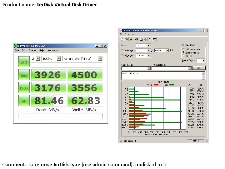Toggle the Direct I/O checkbox
This screenshot has width=225, height=169.
pyautogui.click(x=183, y=45)
